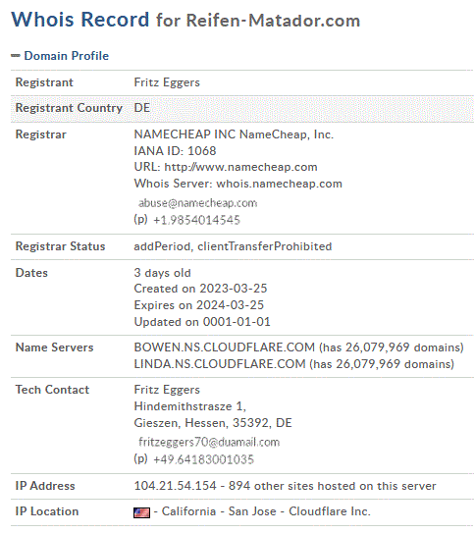Click registrar phone number +1.9854014545
This screenshot has width=475, height=534.
[196, 220]
